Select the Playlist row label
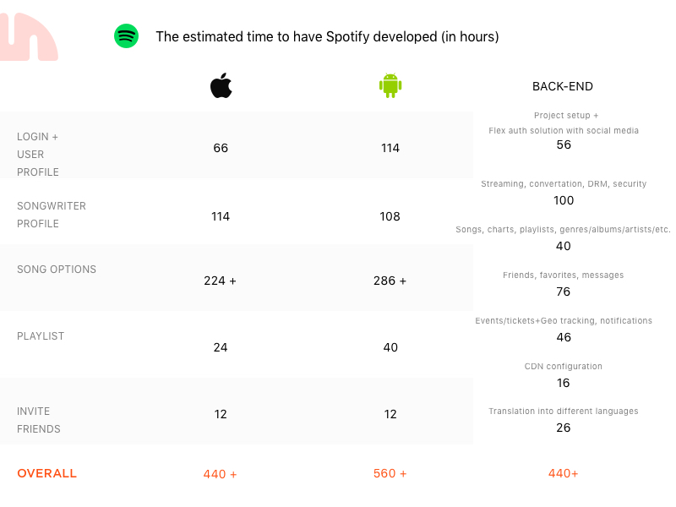Image resolution: width=676 pixels, height=507 pixels. click(41, 336)
